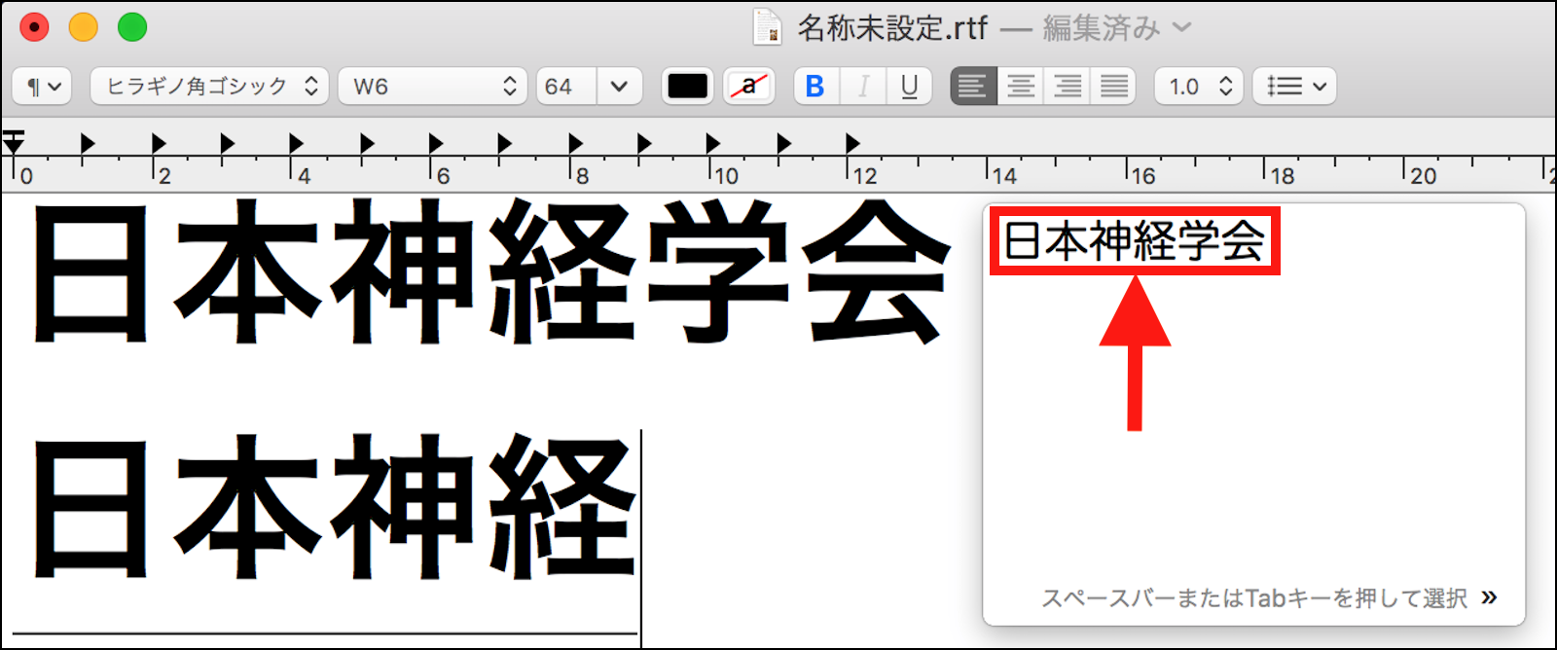The width and height of the screenshot is (1557, 650).
Task: Click the font size field showing 64
Action: tap(566, 87)
